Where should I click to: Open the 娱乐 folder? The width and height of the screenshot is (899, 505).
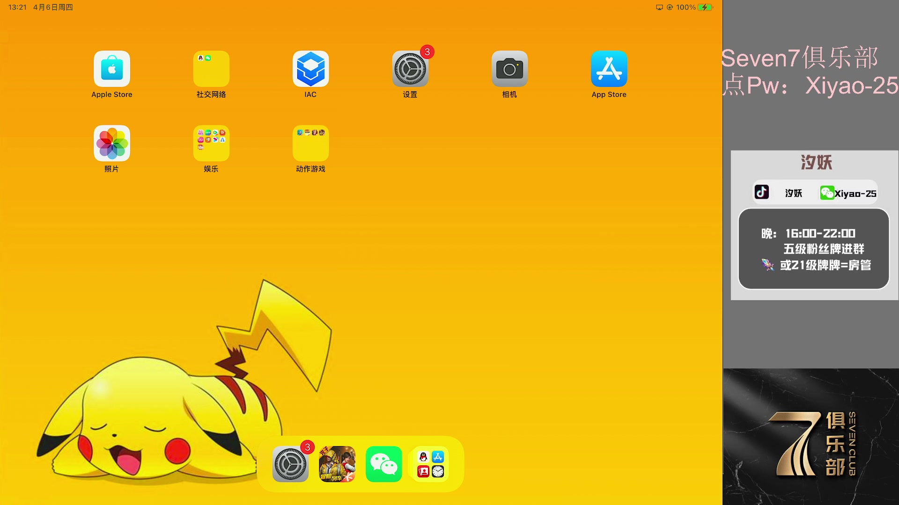(x=211, y=143)
